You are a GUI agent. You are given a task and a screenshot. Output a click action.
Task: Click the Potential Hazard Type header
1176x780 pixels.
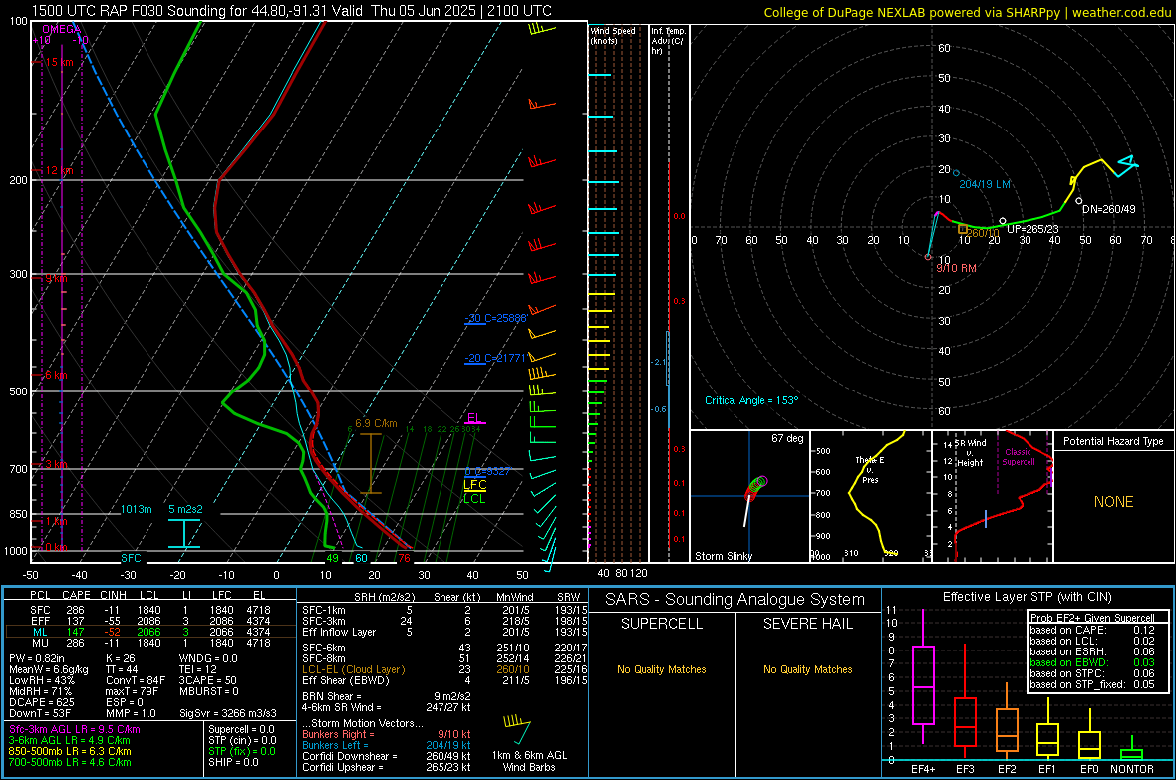[x=1114, y=441]
